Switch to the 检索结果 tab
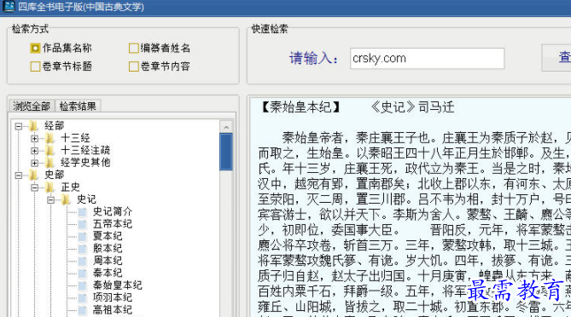571x317 pixels. pos(78,107)
